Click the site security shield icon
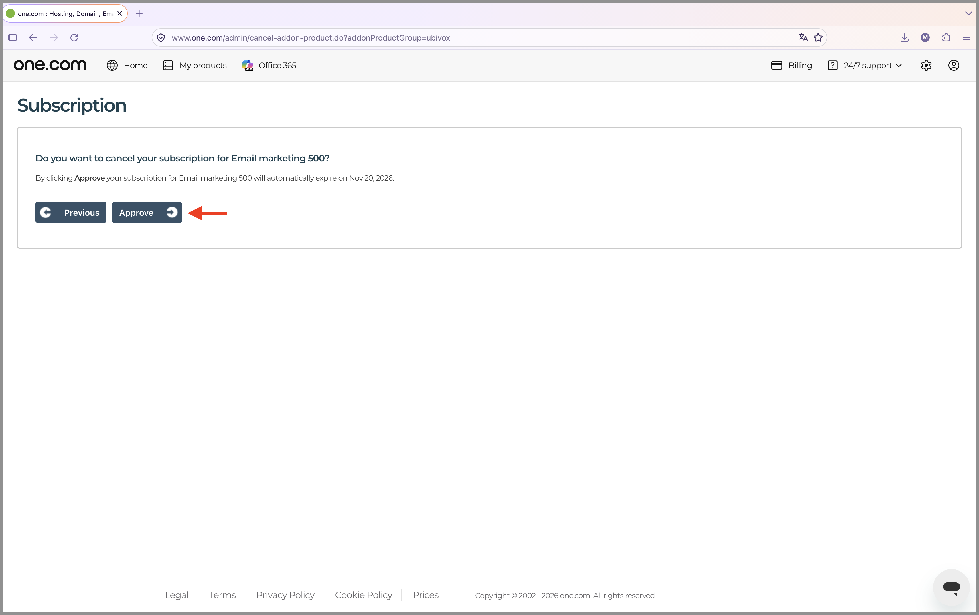This screenshot has height=615, width=979. click(x=161, y=37)
